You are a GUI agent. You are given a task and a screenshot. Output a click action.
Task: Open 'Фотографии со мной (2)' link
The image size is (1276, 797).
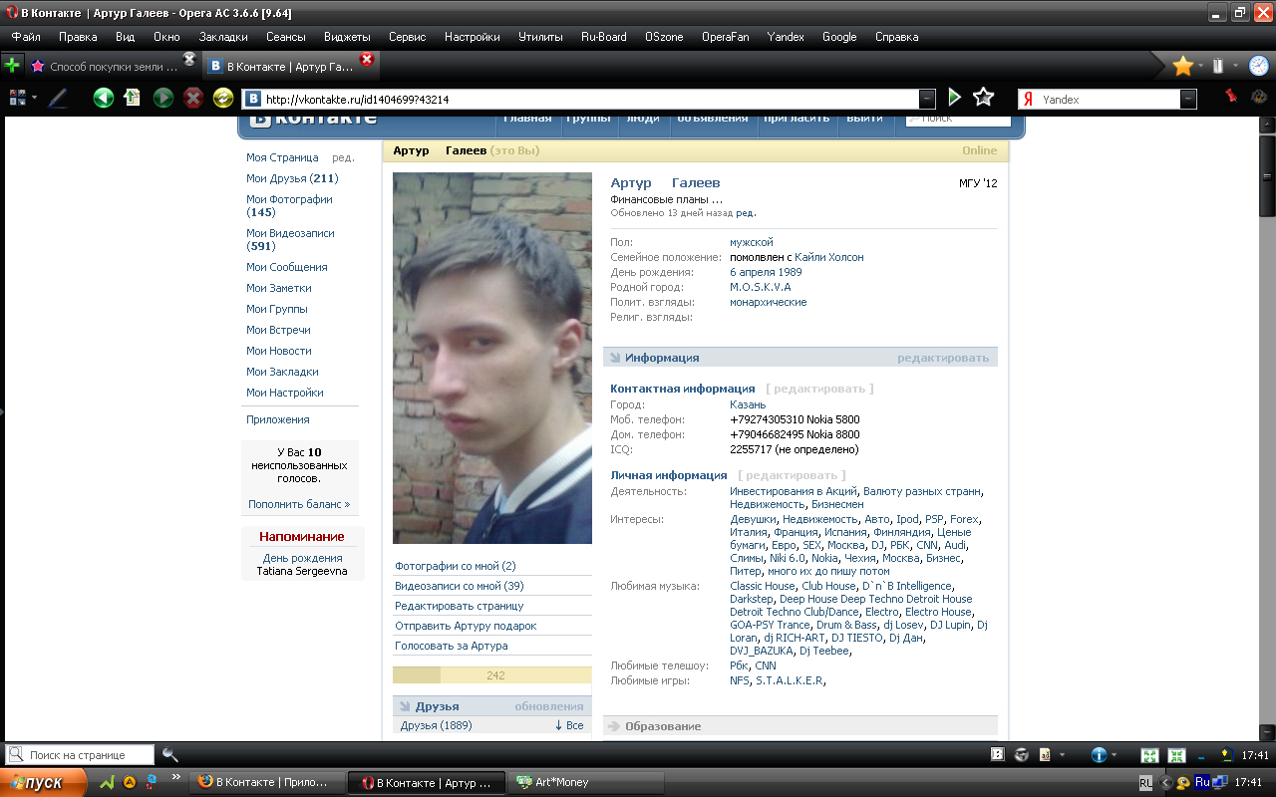[x=456, y=566]
